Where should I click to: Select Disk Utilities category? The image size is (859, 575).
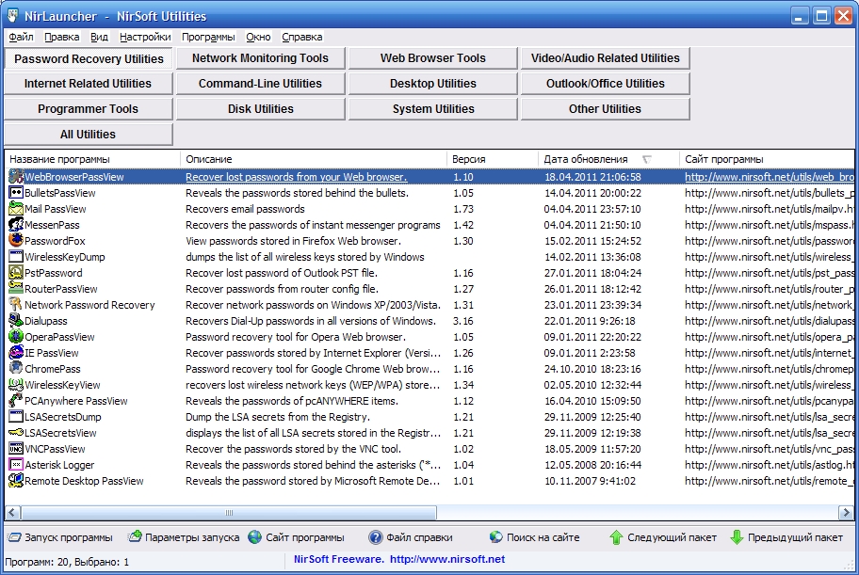(260, 109)
